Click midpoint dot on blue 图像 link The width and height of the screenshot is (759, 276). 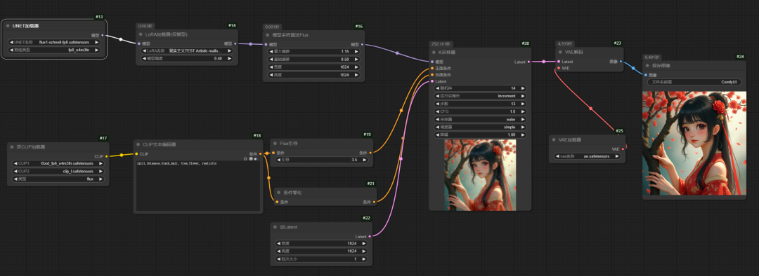point(633,68)
